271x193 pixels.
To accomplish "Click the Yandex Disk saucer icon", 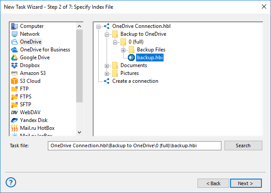I will click(x=14, y=120).
